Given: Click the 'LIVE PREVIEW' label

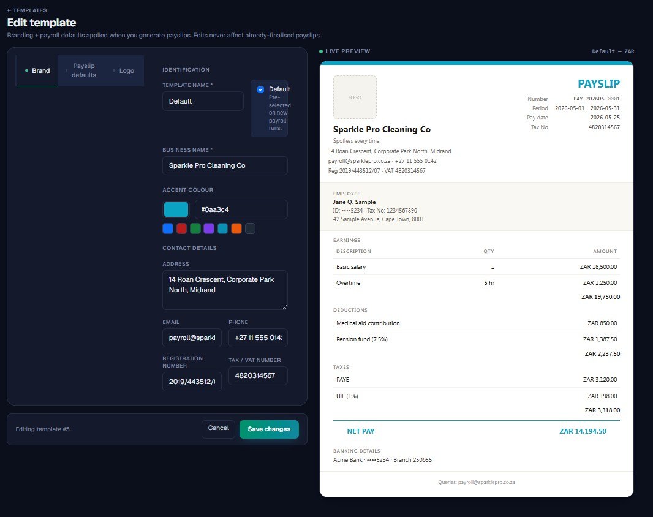Looking at the screenshot, I should [x=348, y=51].
